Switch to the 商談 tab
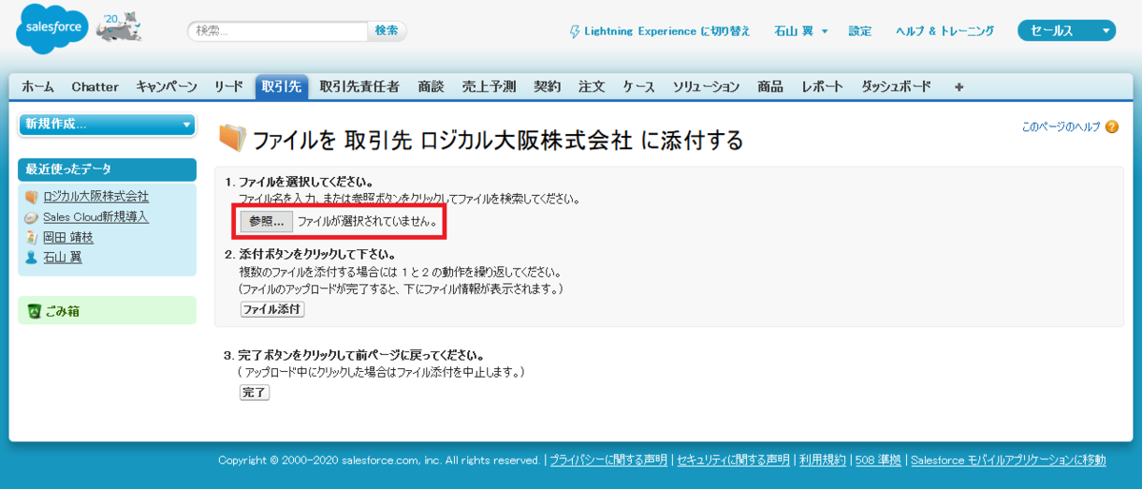Image resolution: width=1142 pixels, height=489 pixels. coord(431,87)
